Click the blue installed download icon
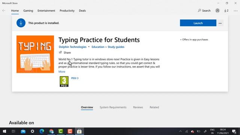 coord(21,23)
